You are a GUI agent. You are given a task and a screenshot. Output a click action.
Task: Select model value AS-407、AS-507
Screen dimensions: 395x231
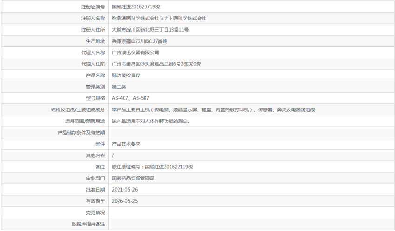[131, 98]
